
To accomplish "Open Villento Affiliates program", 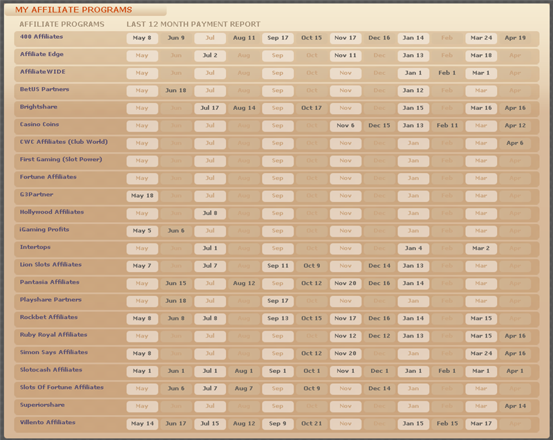I will (x=48, y=422).
